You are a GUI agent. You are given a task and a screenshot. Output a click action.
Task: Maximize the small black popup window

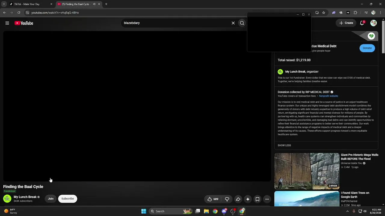[303, 14]
